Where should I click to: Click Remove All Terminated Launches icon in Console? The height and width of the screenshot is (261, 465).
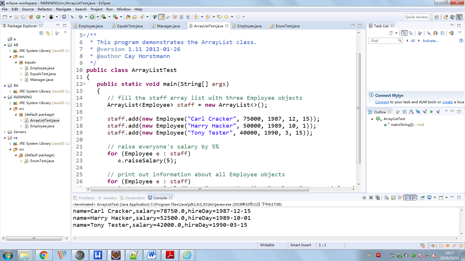coord(378,197)
